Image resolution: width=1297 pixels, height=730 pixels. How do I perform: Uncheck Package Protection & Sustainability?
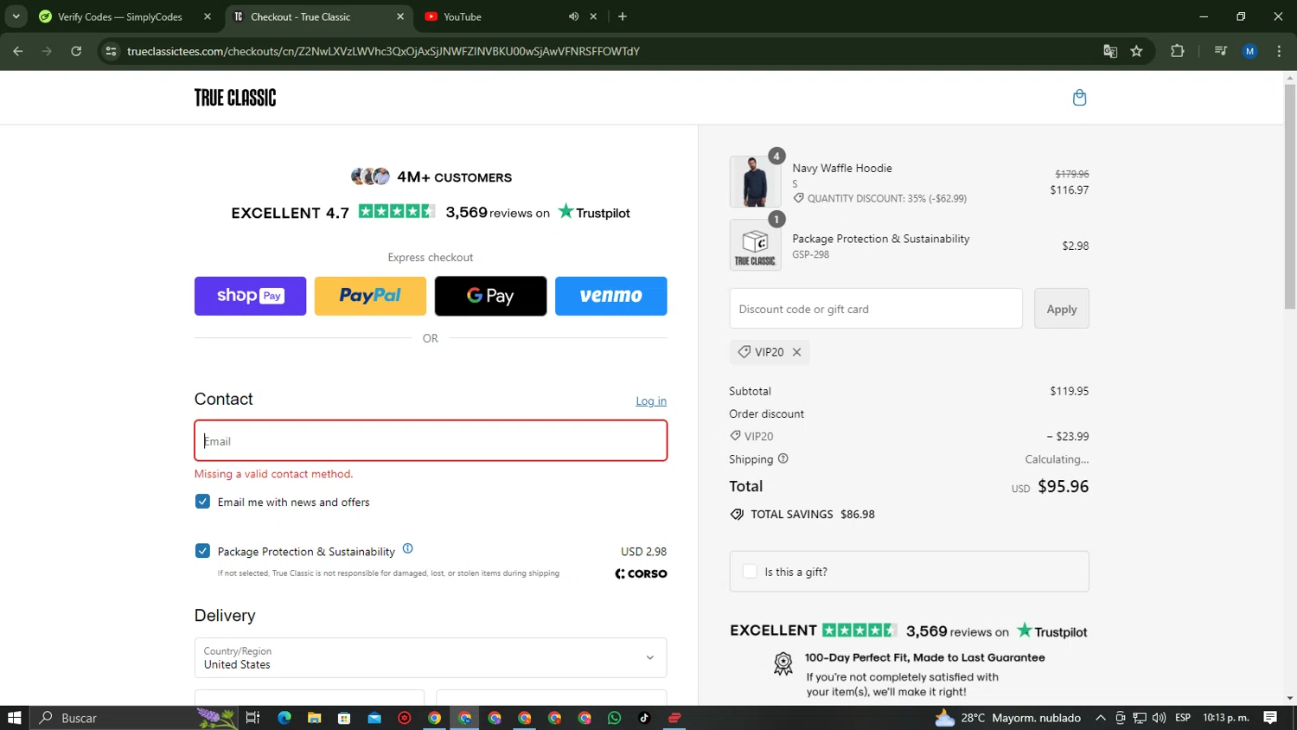point(202,551)
